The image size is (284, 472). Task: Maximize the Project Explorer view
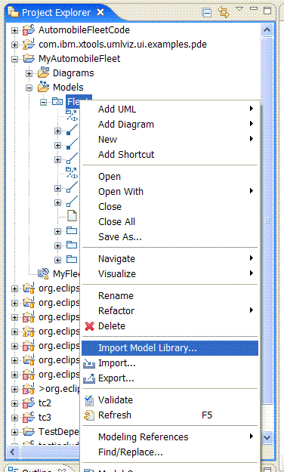pyautogui.click(x=267, y=11)
